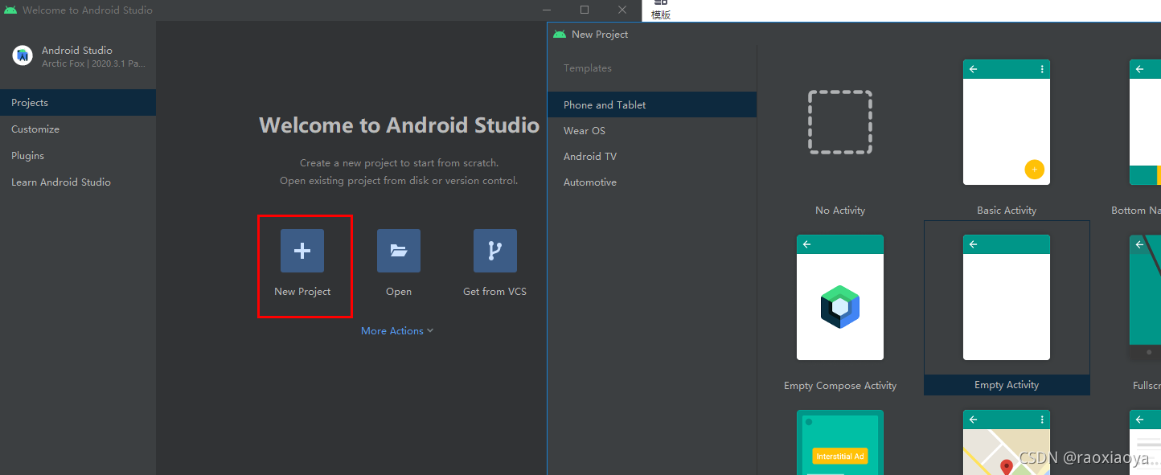Click the Open text label

pyautogui.click(x=399, y=291)
